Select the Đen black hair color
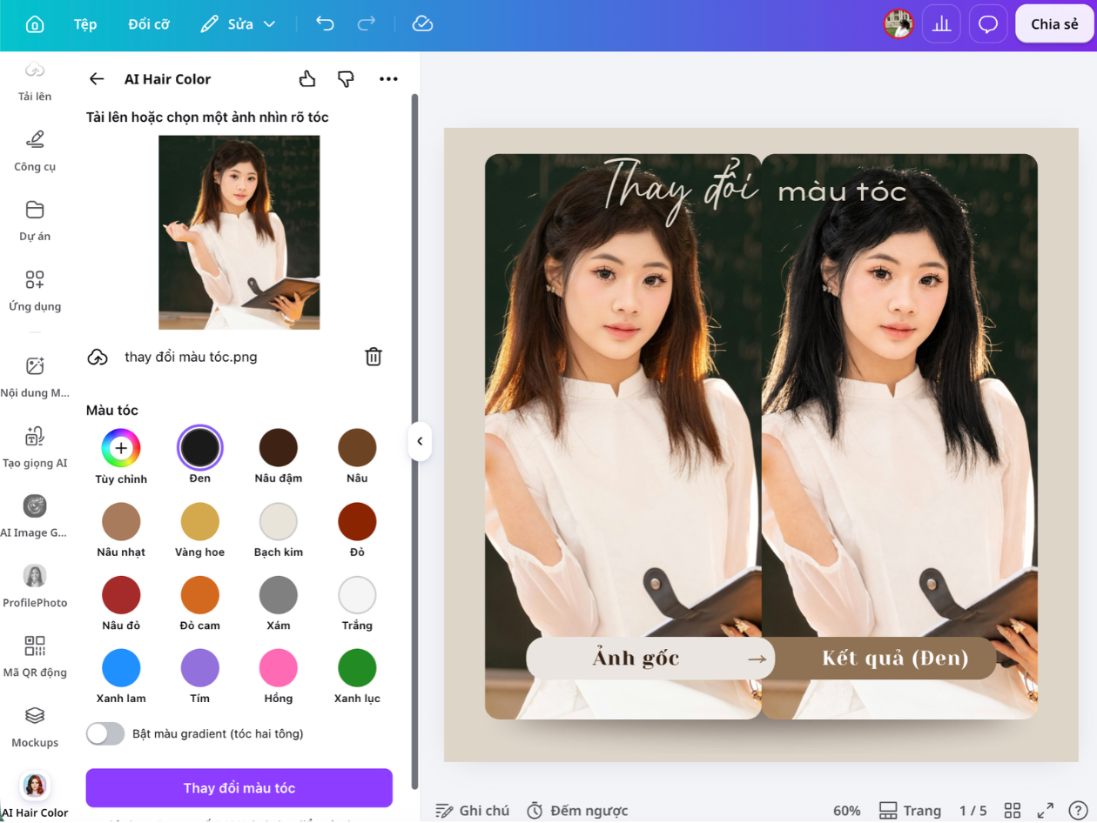This screenshot has height=823, width=1097. coord(200,448)
